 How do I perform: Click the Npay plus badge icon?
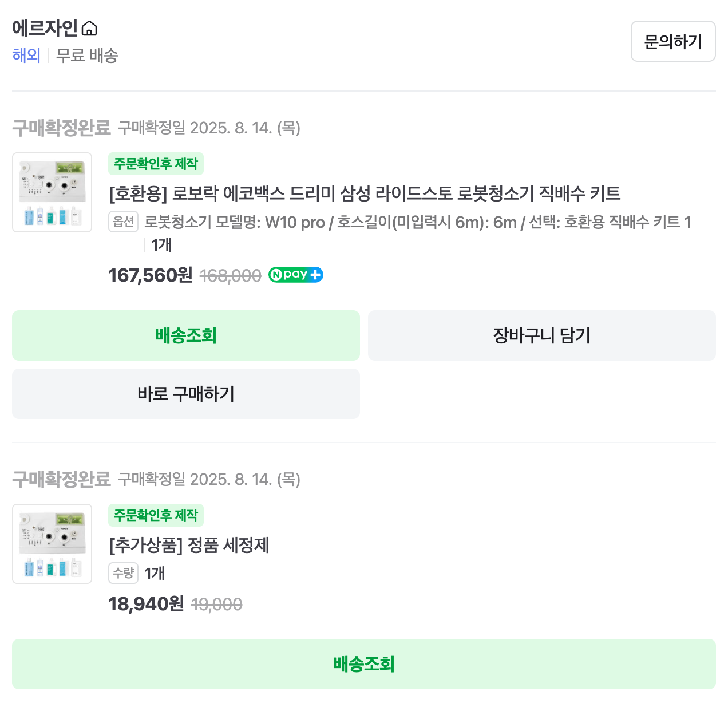[296, 275]
